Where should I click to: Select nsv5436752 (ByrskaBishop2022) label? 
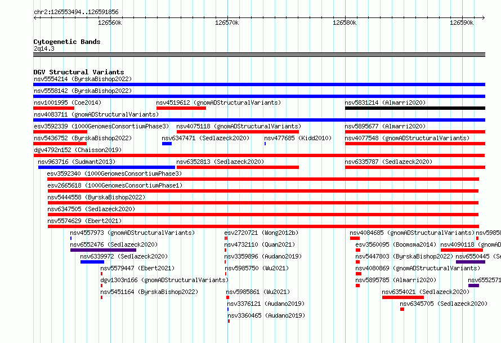83,138
